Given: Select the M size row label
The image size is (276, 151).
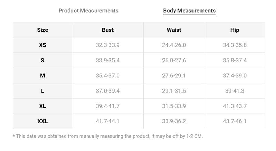Looking at the screenshot, I should (x=42, y=76).
